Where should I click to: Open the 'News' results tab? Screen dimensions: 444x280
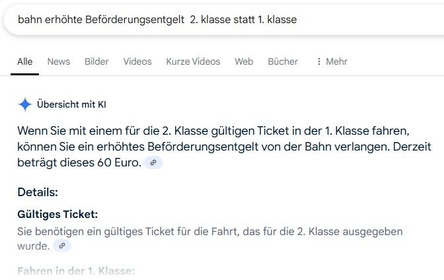(58, 61)
